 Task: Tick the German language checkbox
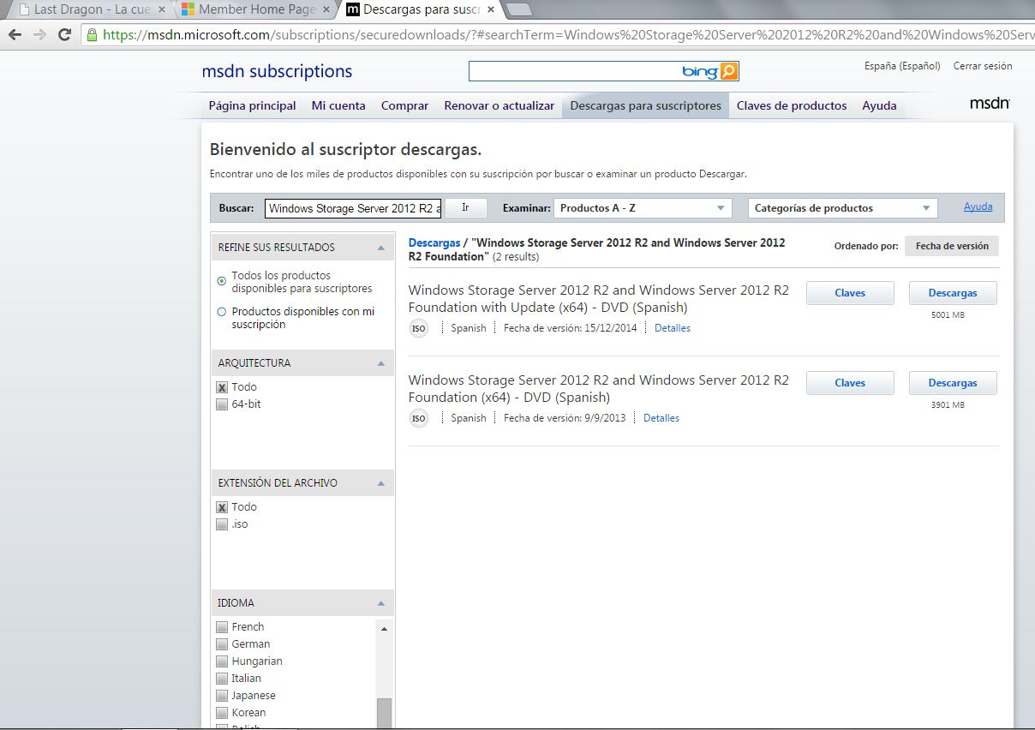click(222, 644)
